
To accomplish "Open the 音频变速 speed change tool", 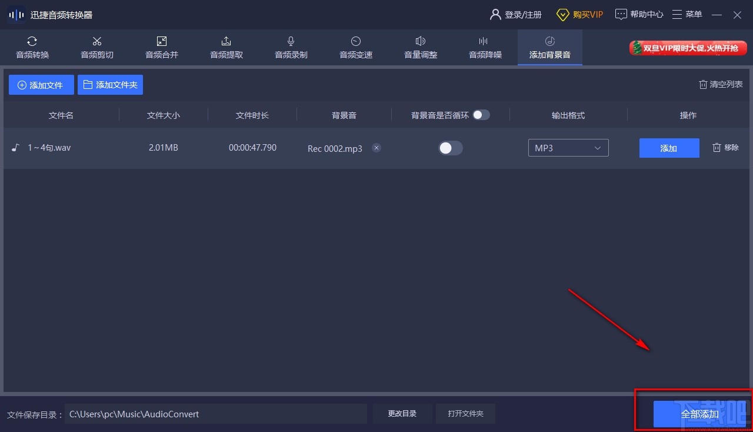I will (355, 47).
